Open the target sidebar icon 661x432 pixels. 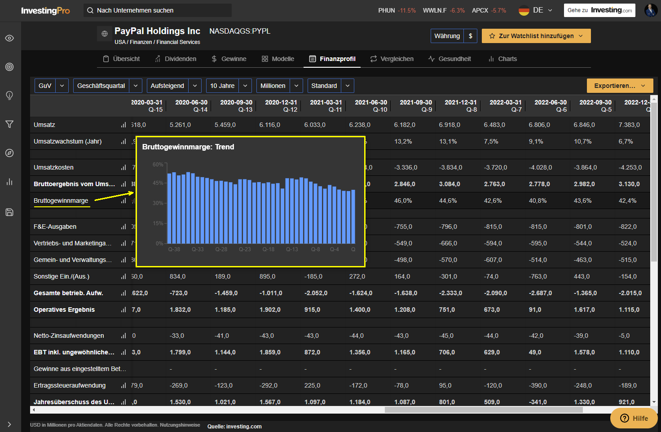tap(9, 67)
